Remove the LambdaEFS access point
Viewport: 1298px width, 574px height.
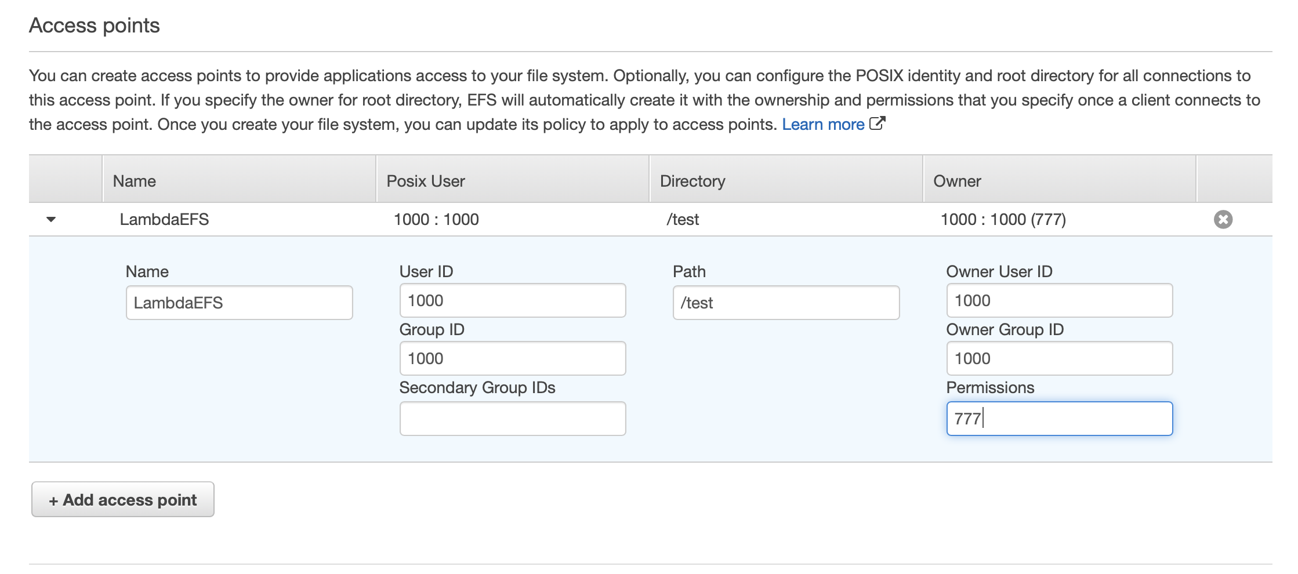click(x=1223, y=219)
